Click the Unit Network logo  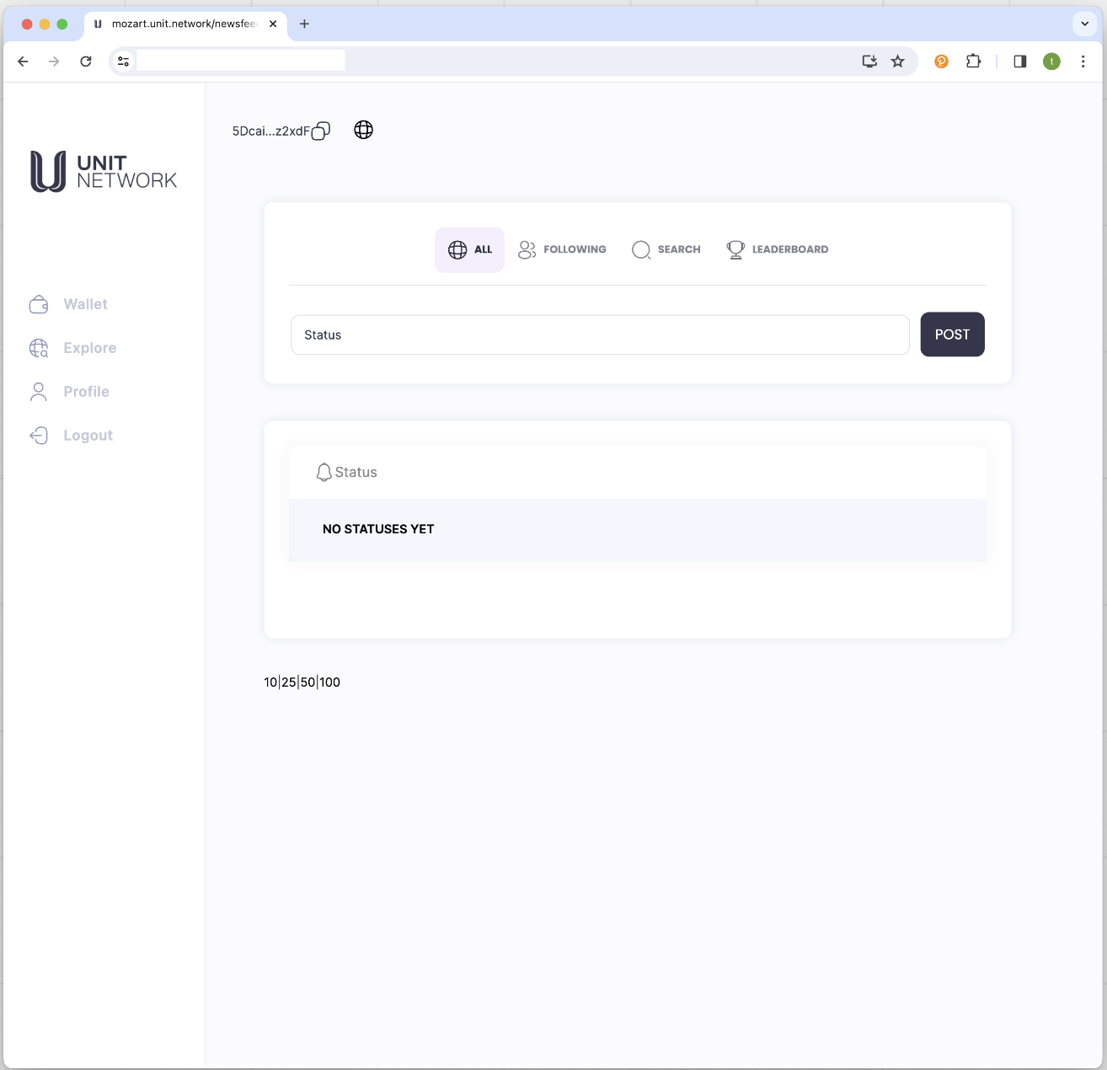[104, 172]
